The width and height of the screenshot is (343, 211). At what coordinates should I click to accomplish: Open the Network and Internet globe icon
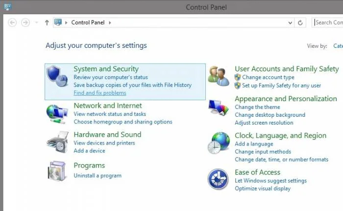pos(57,114)
